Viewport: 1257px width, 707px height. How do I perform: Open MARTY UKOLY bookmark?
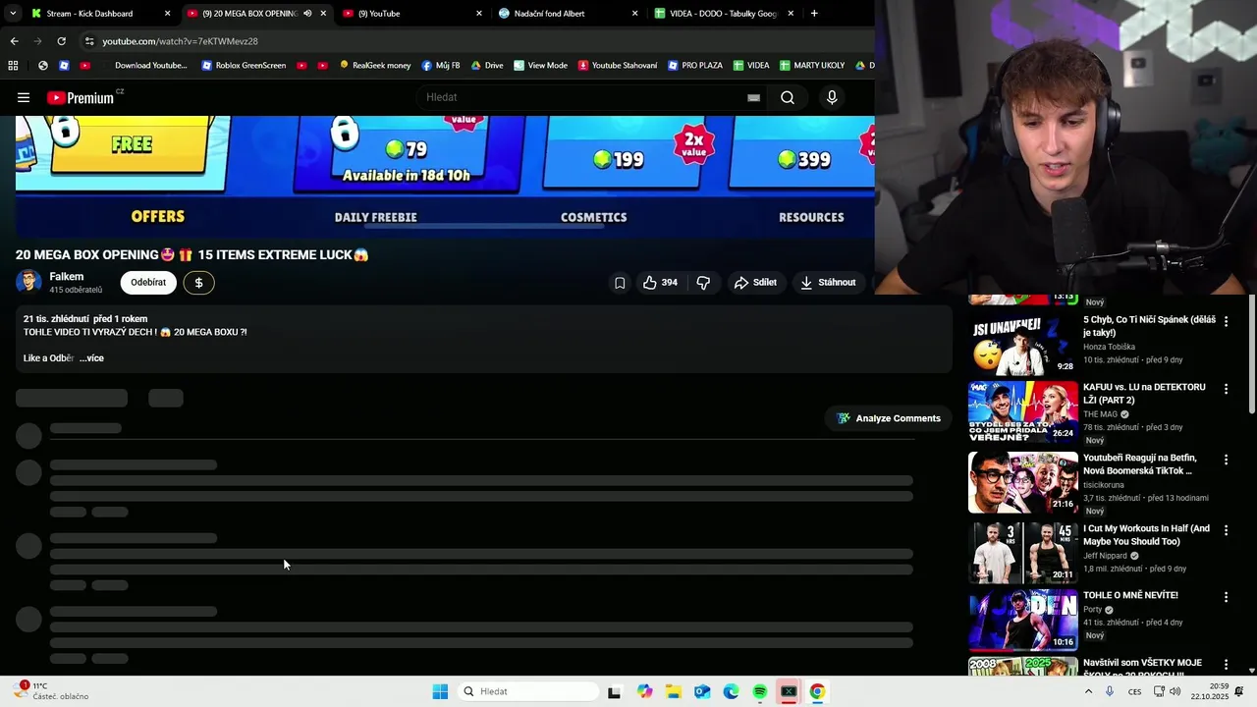812,66
